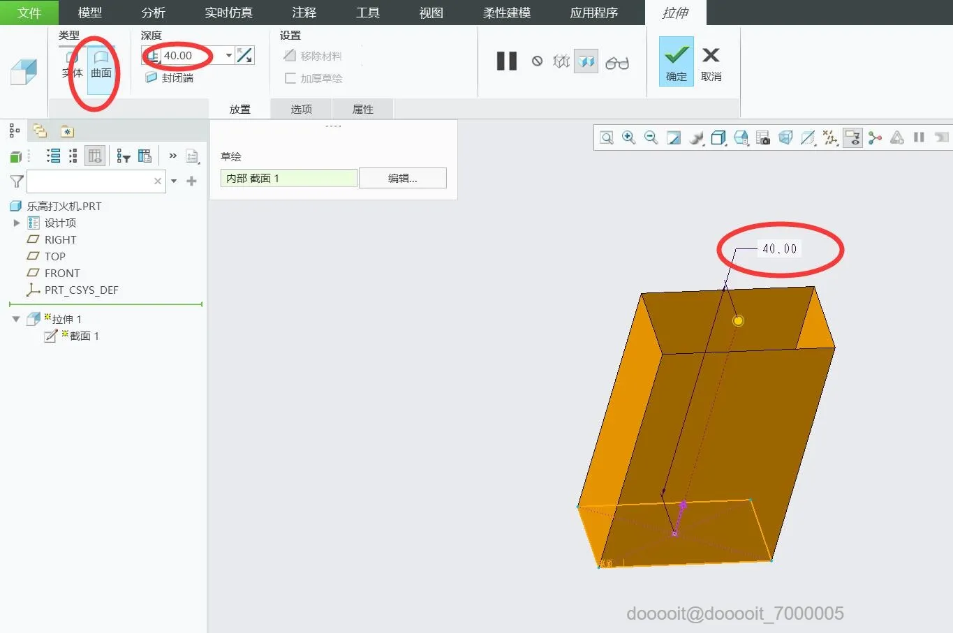Expand the 设计项 tree node

coord(17,223)
